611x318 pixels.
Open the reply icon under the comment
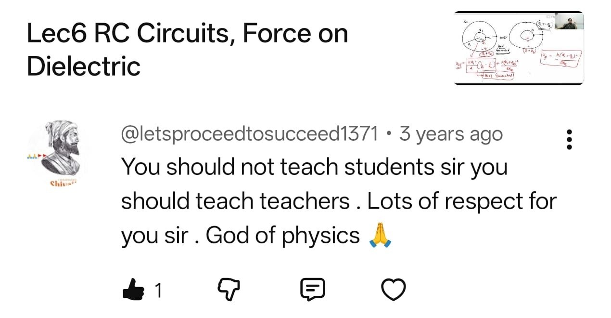[312, 289]
